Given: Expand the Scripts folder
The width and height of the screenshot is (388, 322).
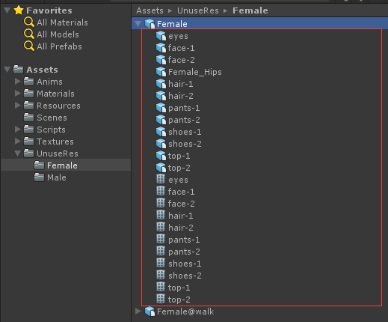Looking at the screenshot, I should pyautogui.click(x=18, y=130).
